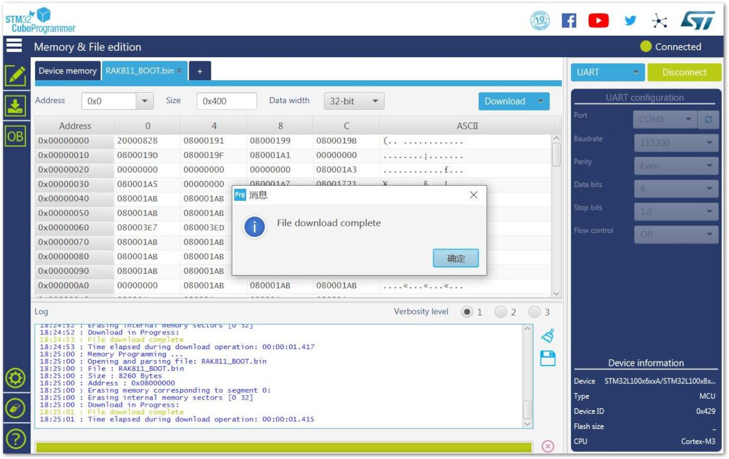Open the YouTube link icon
This screenshot has width=729, height=459.
point(598,21)
